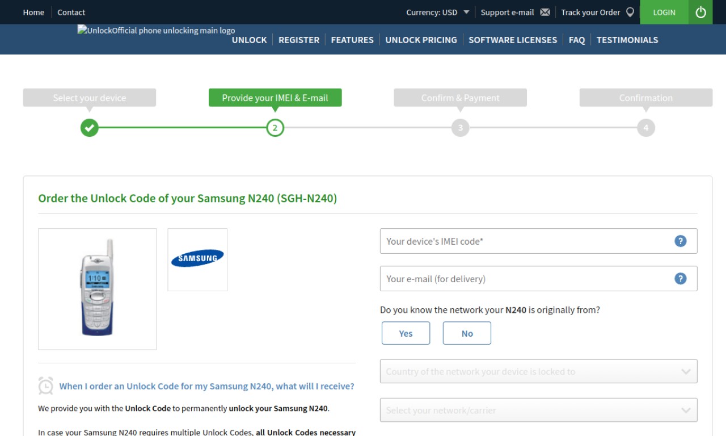Viewport: 726px width, 436px height.
Task: Open the SOFTWARE LICENSES menu item
Action: tap(513, 40)
